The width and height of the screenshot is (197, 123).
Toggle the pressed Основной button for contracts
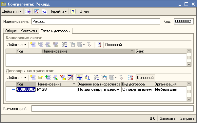(146, 78)
